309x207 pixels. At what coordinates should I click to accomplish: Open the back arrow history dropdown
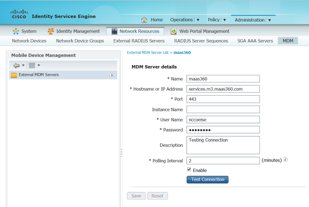point(23,65)
